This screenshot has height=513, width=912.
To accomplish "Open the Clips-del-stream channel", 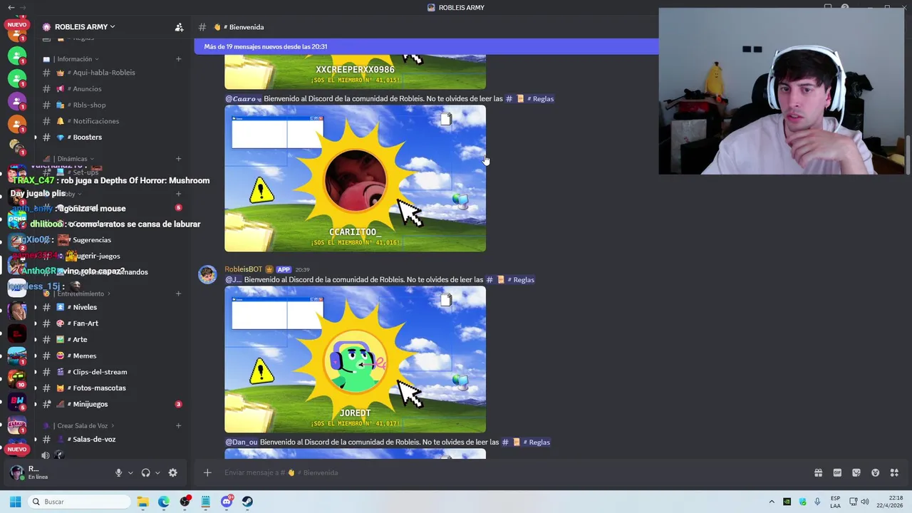I will point(100,372).
